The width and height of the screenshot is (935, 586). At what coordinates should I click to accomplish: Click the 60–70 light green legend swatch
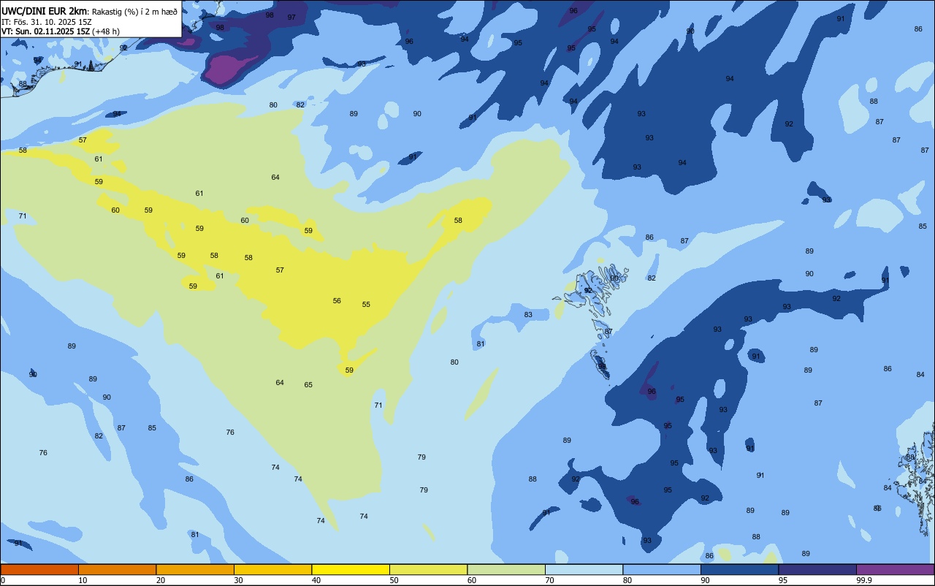[x=506, y=569]
